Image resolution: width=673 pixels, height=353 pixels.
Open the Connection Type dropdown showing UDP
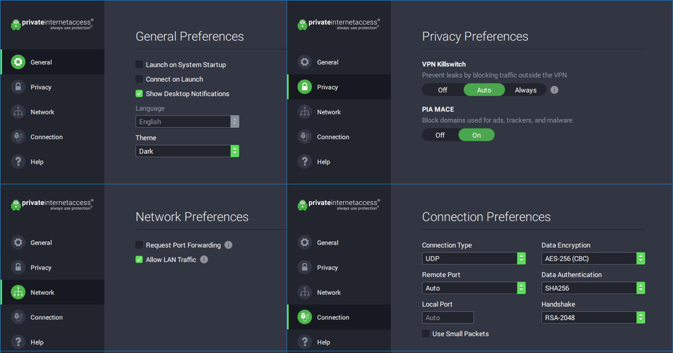pos(474,258)
